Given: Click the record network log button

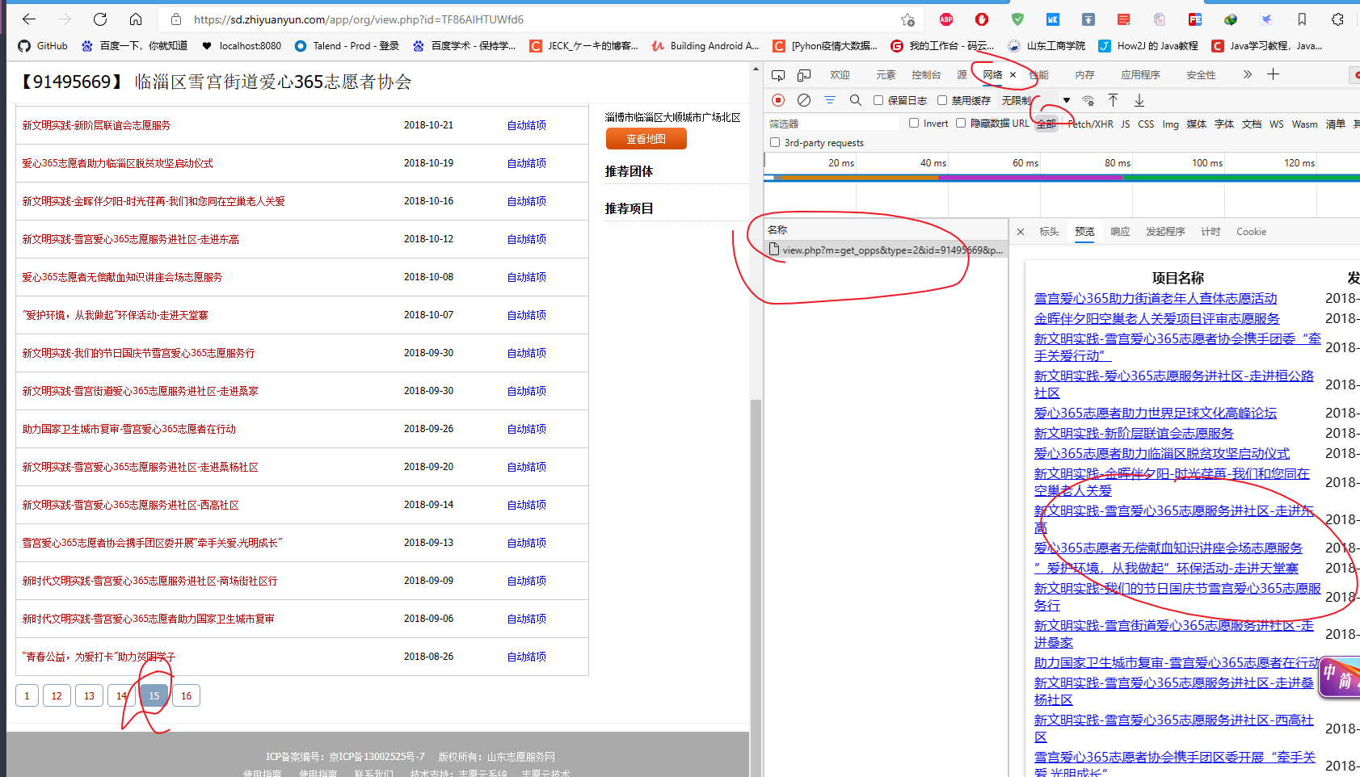Looking at the screenshot, I should [x=777, y=100].
